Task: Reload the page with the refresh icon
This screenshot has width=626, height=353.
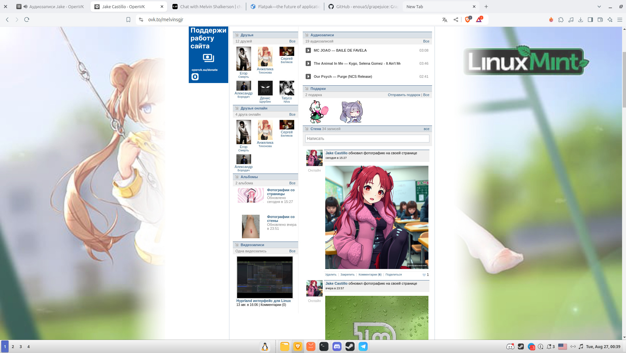Action: (x=27, y=20)
